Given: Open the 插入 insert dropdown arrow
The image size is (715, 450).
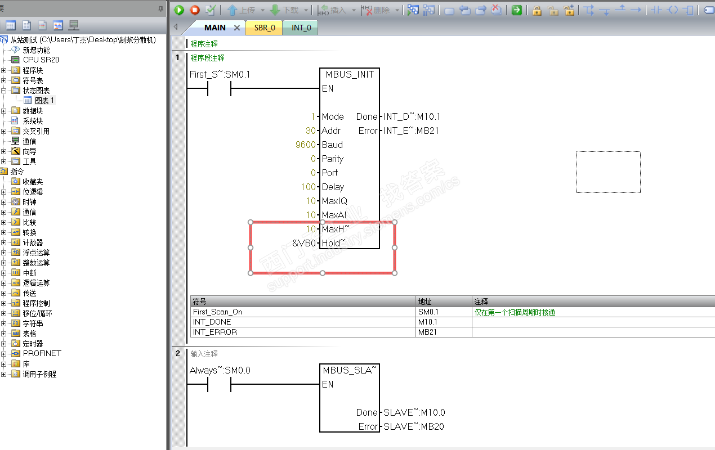Looking at the screenshot, I should click(x=354, y=10).
